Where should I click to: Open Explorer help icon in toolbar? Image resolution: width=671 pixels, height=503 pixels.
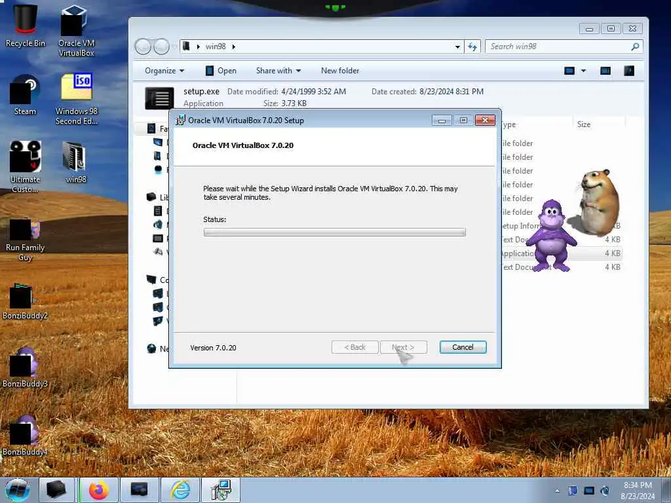pyautogui.click(x=629, y=71)
